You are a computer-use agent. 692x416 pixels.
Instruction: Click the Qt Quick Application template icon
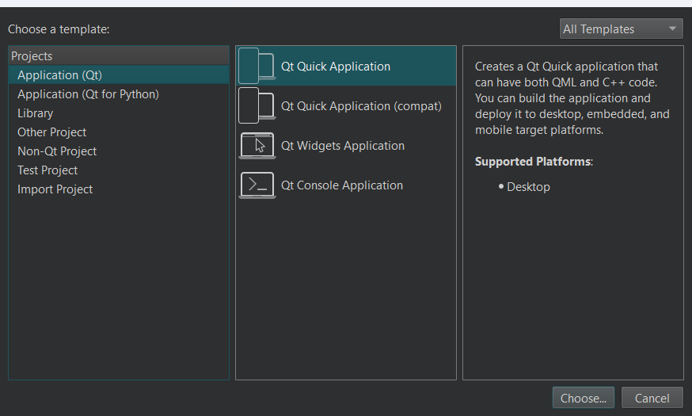pos(257,66)
